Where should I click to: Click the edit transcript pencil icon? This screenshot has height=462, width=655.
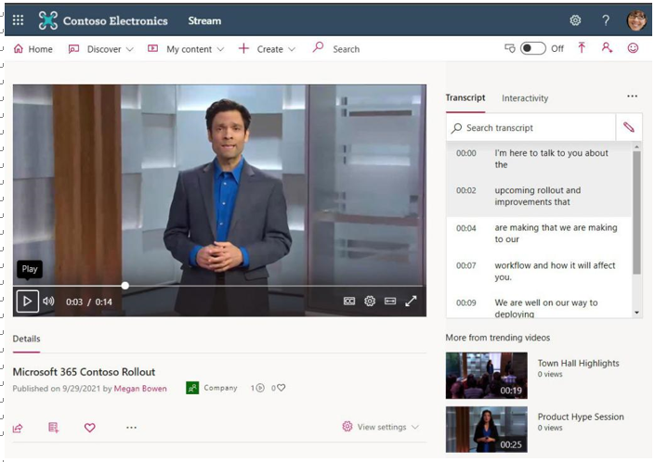tap(629, 127)
